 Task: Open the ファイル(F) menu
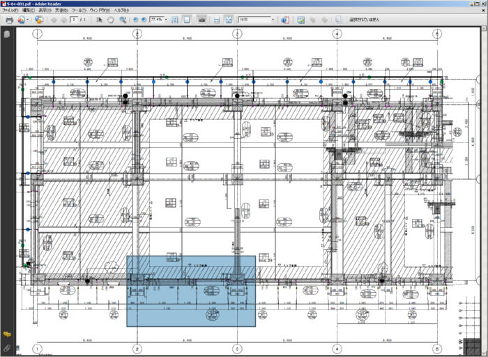pyautogui.click(x=10, y=11)
